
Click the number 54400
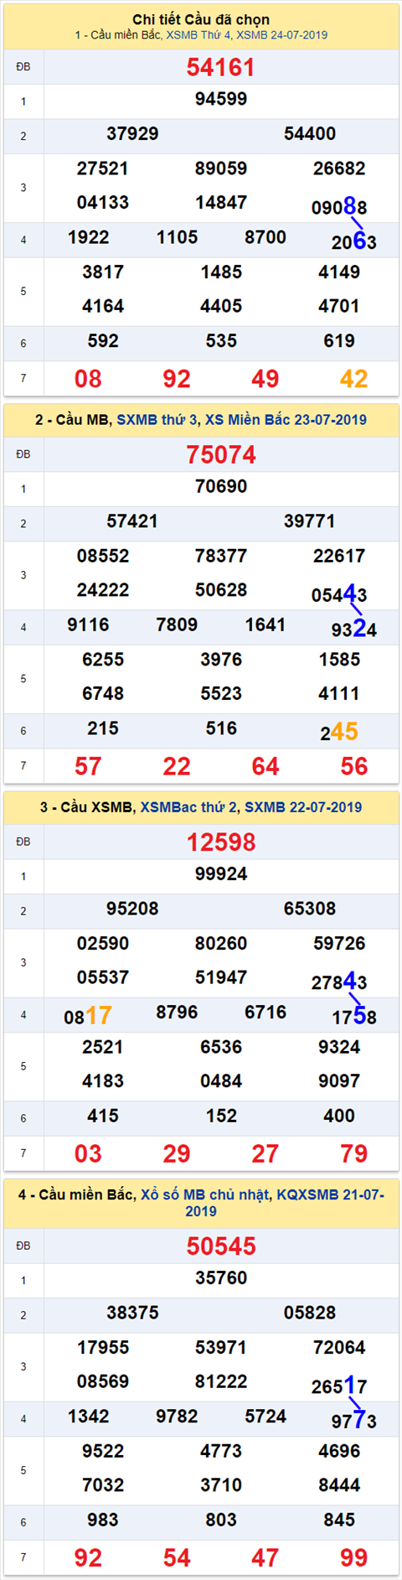310,133
